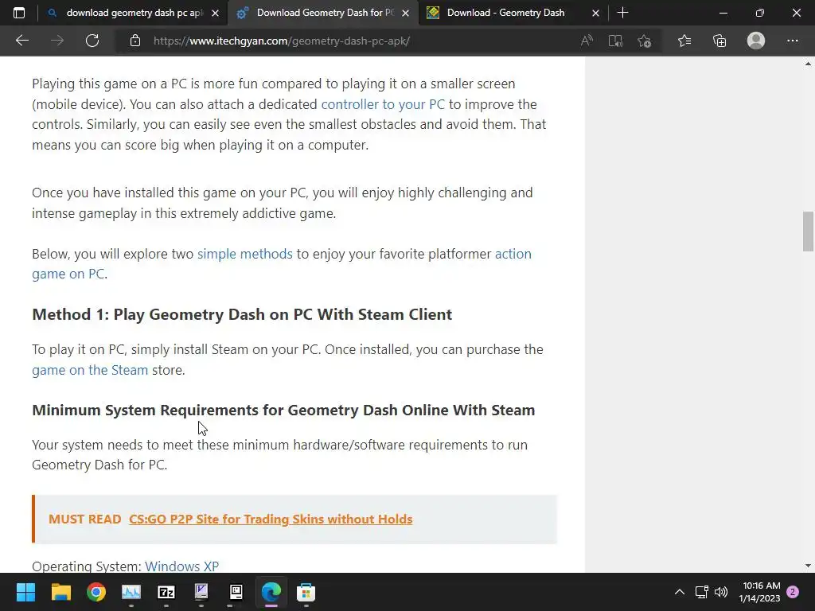This screenshot has height=611, width=815.
Task: Open the performance monitor chart taskbar app
Action: [131, 592]
